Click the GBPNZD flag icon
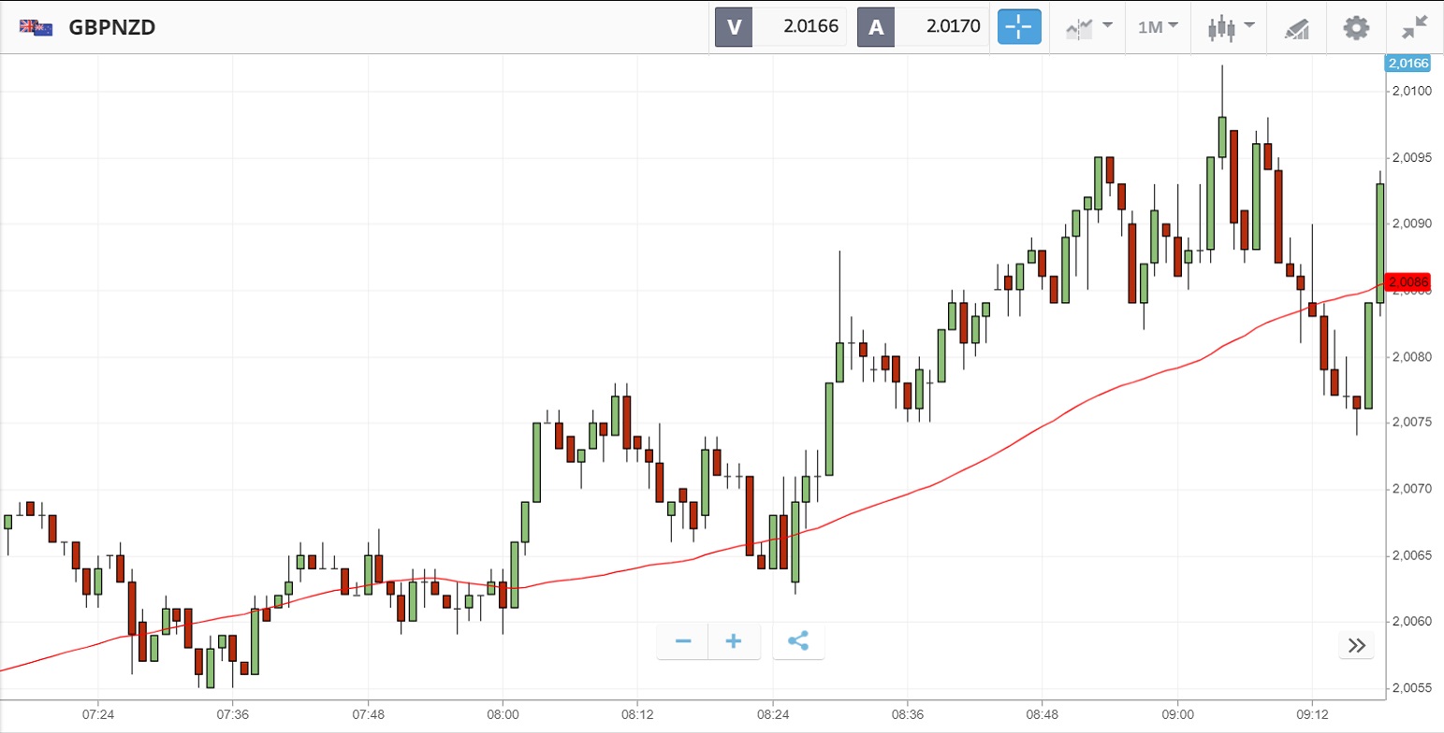 click(x=36, y=27)
